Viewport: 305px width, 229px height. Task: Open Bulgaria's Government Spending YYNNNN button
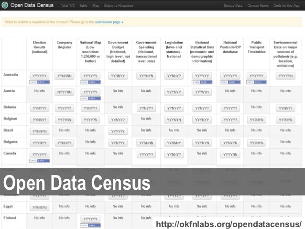tap(146, 143)
